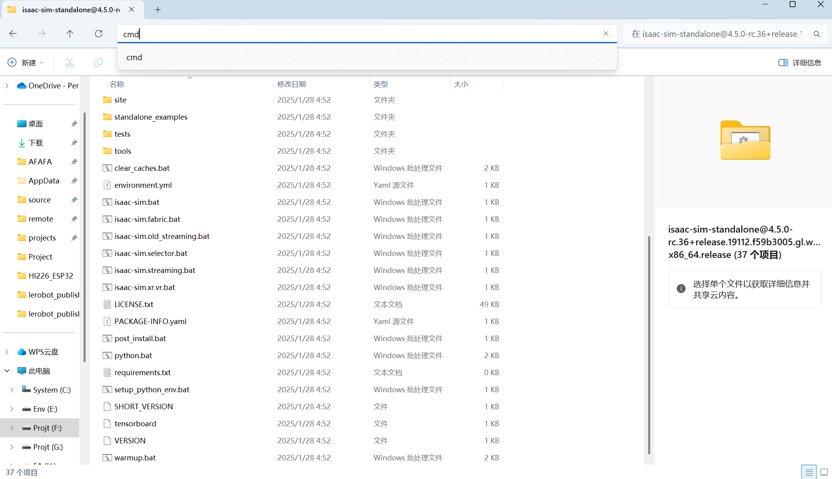Open 桌面 in the sidebar
832x479 pixels.
36,124
